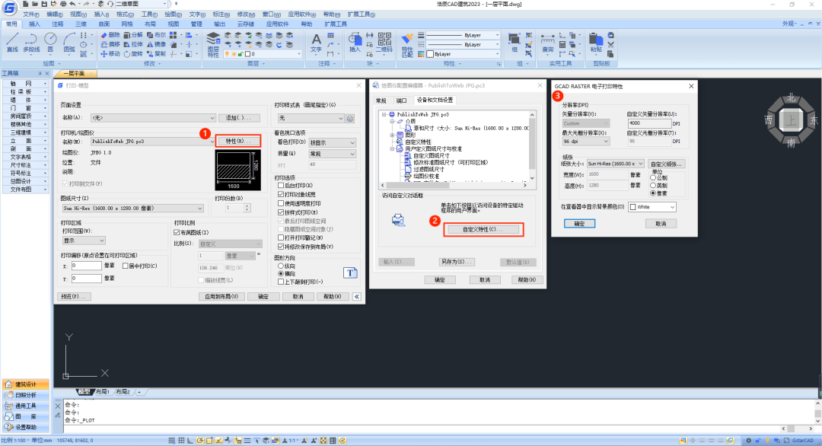
Task: Click 自定义矢量分辨率 4000 input field
Action: tap(649, 123)
